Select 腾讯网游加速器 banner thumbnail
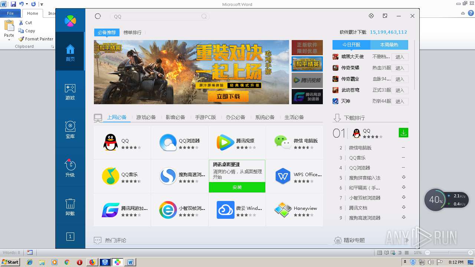475x267 pixels. click(x=307, y=96)
